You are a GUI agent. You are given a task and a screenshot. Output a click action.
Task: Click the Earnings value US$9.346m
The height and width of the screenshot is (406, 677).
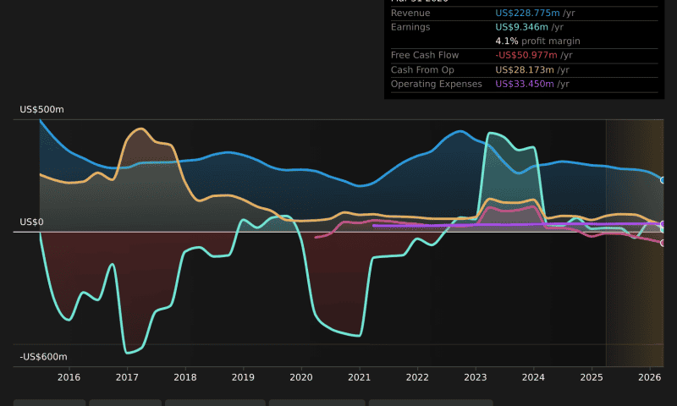click(521, 27)
